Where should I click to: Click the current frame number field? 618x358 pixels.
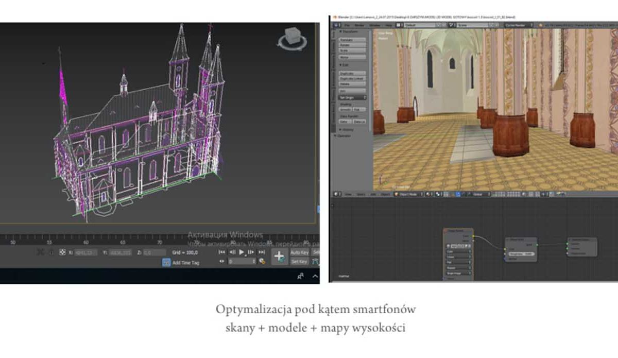point(240,261)
